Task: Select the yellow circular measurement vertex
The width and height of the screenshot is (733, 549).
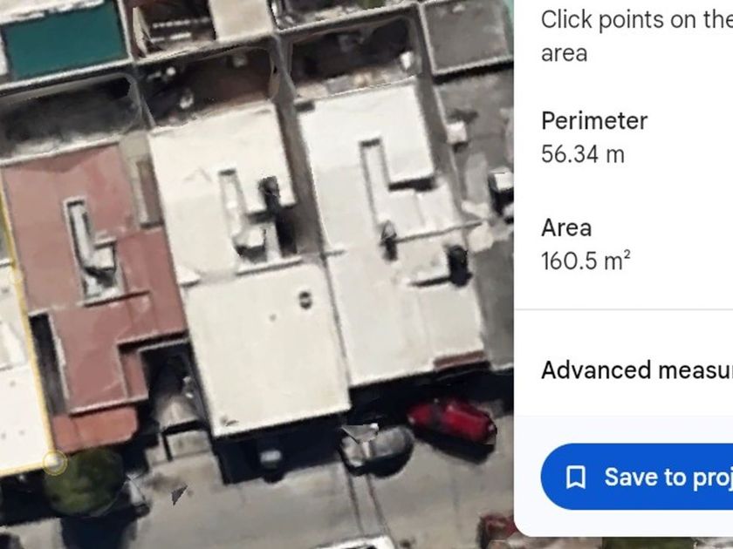Action: (x=55, y=462)
